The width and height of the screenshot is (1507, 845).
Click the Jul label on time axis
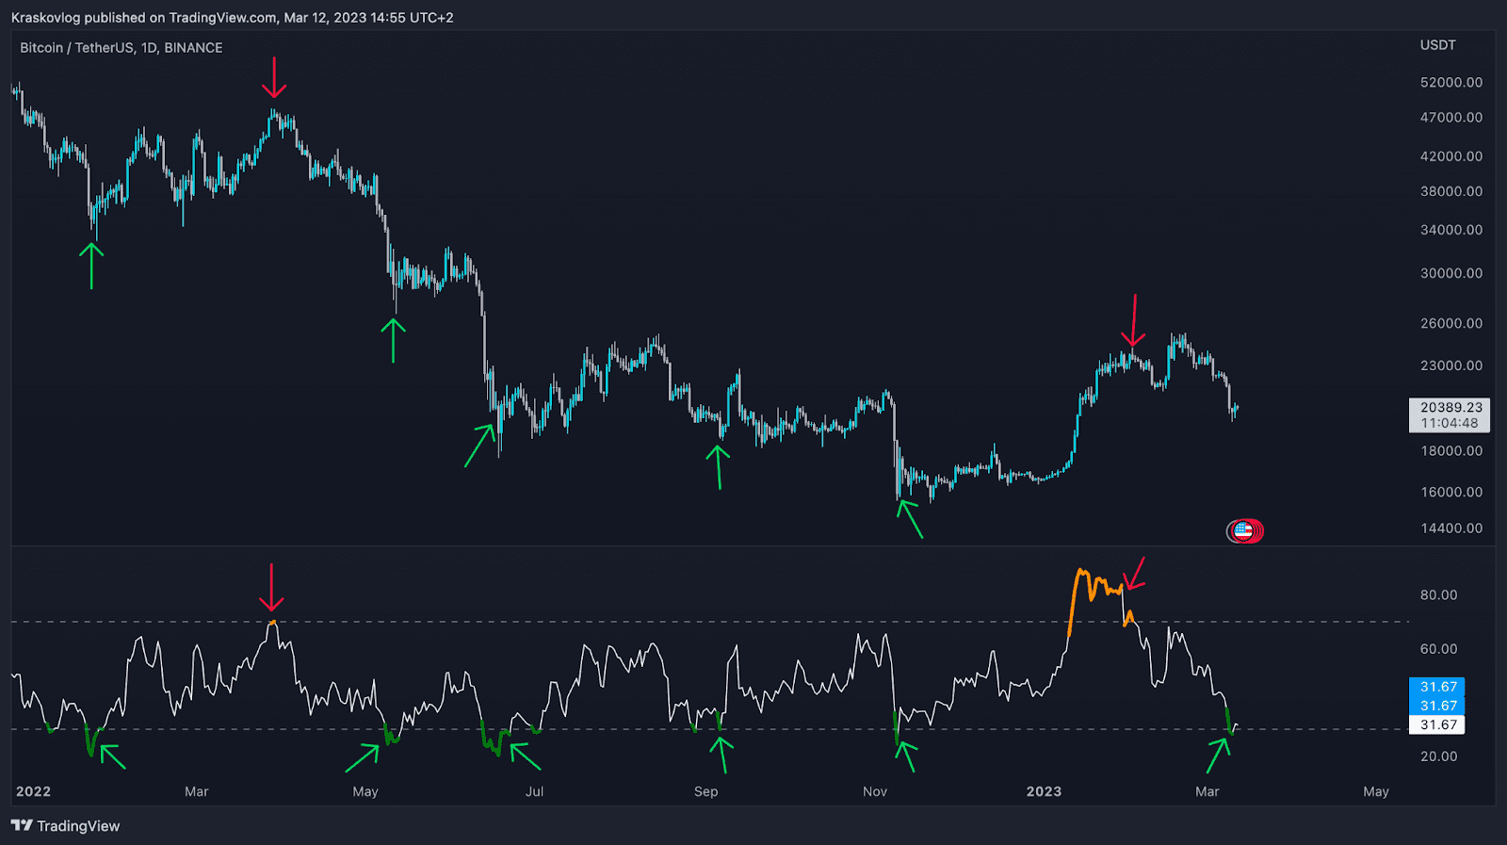click(x=535, y=791)
